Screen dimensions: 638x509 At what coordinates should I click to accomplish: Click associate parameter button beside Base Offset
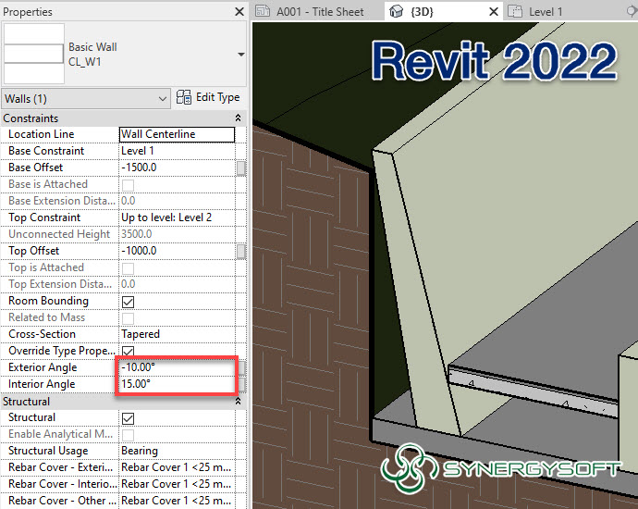[x=241, y=168]
